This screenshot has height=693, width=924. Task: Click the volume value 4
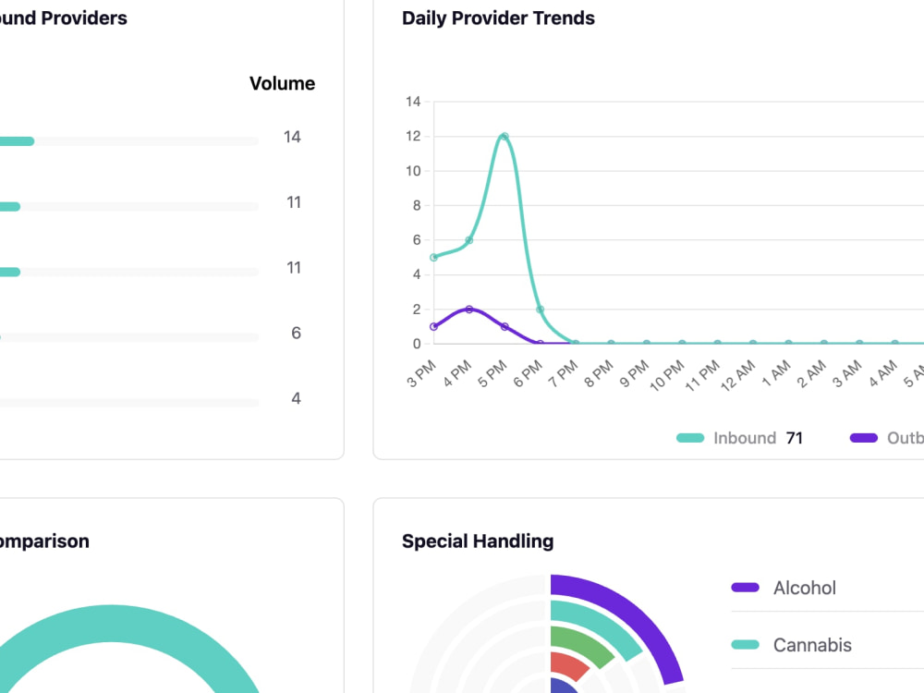click(296, 399)
